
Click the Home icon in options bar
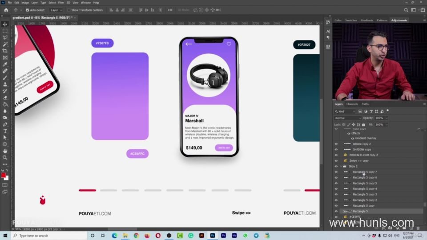tap(6, 10)
